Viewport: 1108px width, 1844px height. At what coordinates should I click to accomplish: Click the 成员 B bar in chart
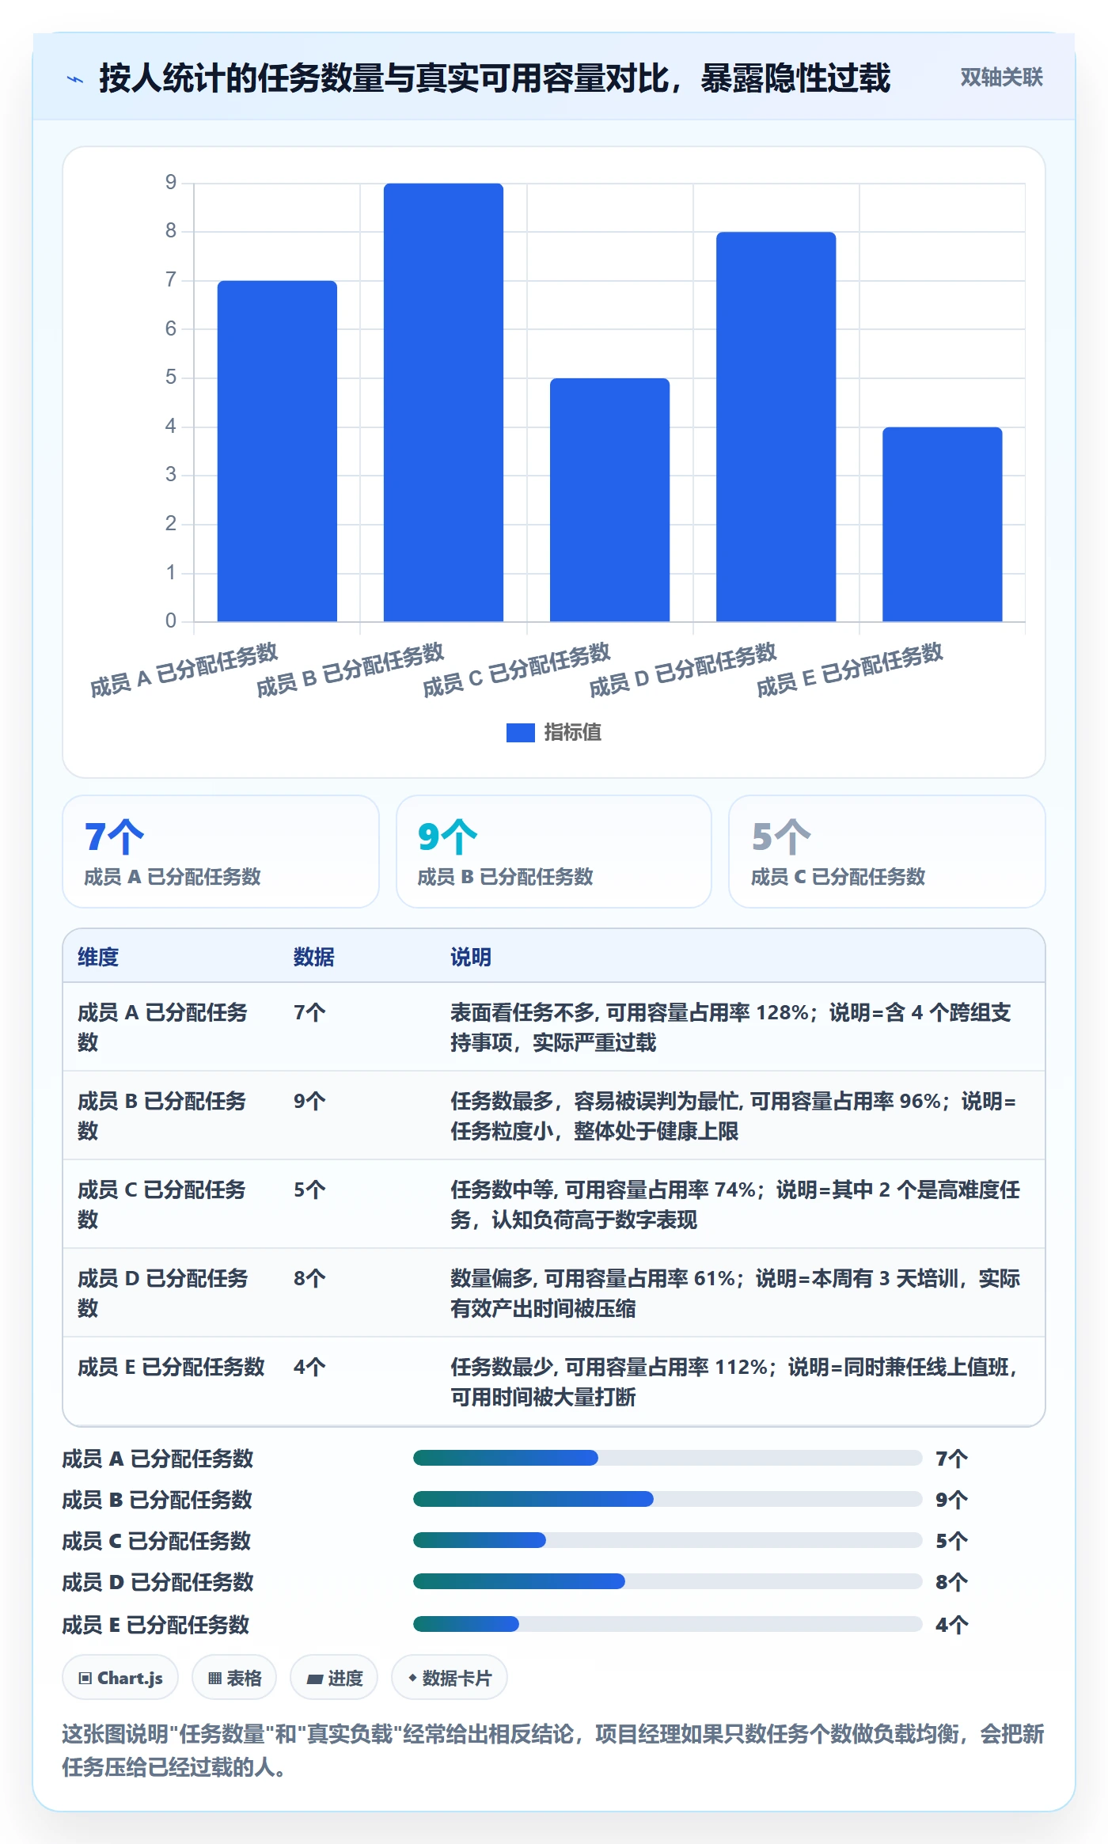pyautogui.click(x=443, y=402)
